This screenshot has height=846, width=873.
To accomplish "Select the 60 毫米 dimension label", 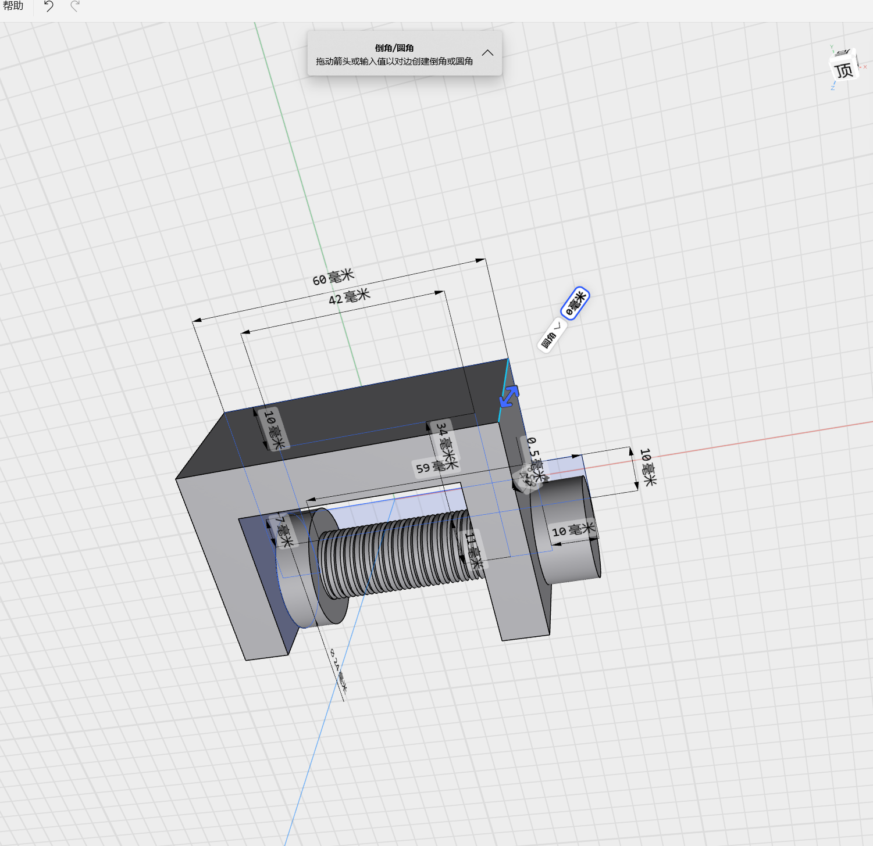I will 333,277.
